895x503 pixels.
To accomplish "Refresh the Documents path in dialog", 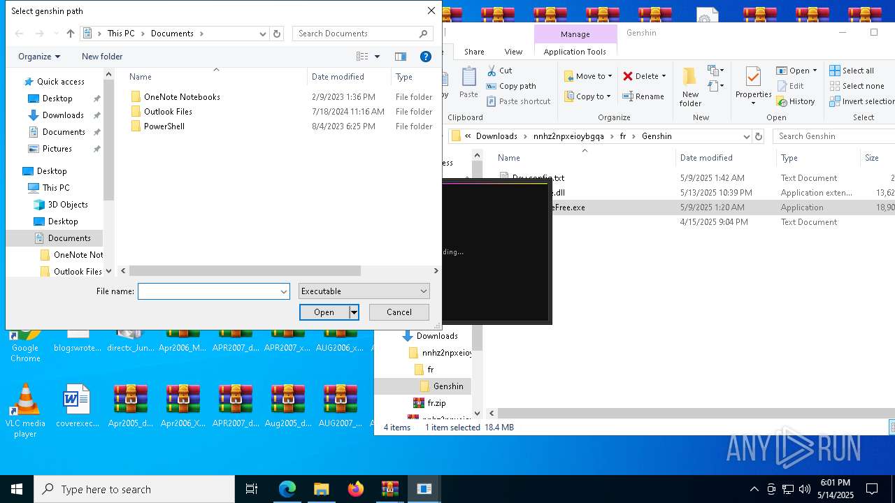I will pos(277,34).
